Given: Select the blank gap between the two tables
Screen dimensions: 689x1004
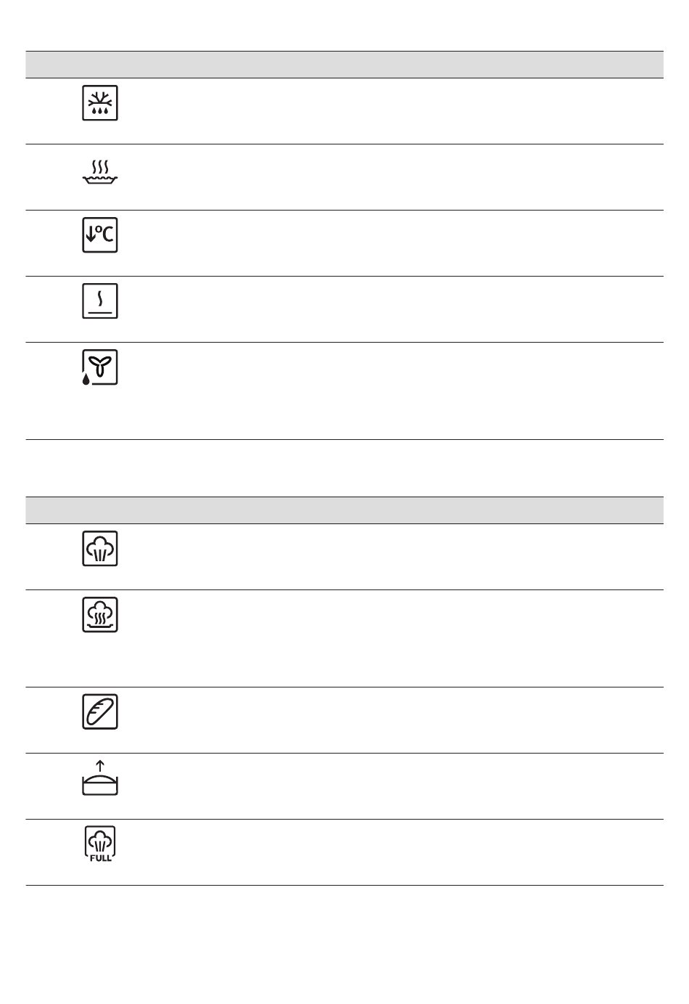Looking at the screenshot, I should pos(344,468).
